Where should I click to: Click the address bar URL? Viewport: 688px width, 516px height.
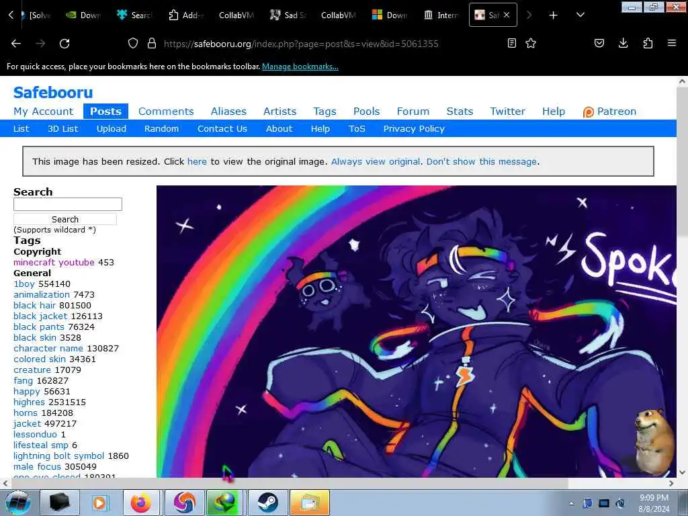pyautogui.click(x=301, y=44)
